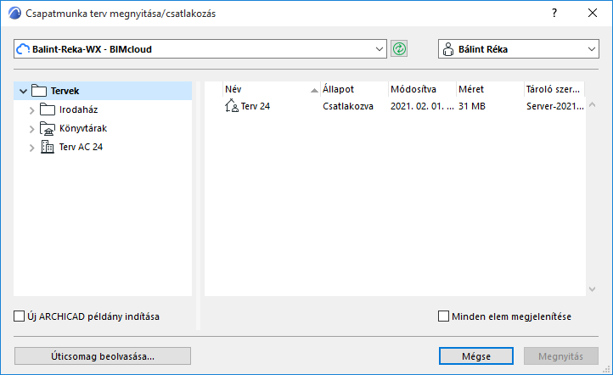
Task: Sort by Tároló szerver column header
Action: 554,89
